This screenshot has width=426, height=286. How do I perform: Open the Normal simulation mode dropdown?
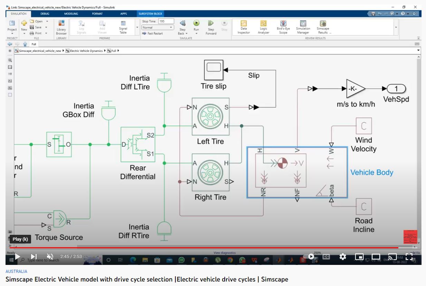pos(157,27)
